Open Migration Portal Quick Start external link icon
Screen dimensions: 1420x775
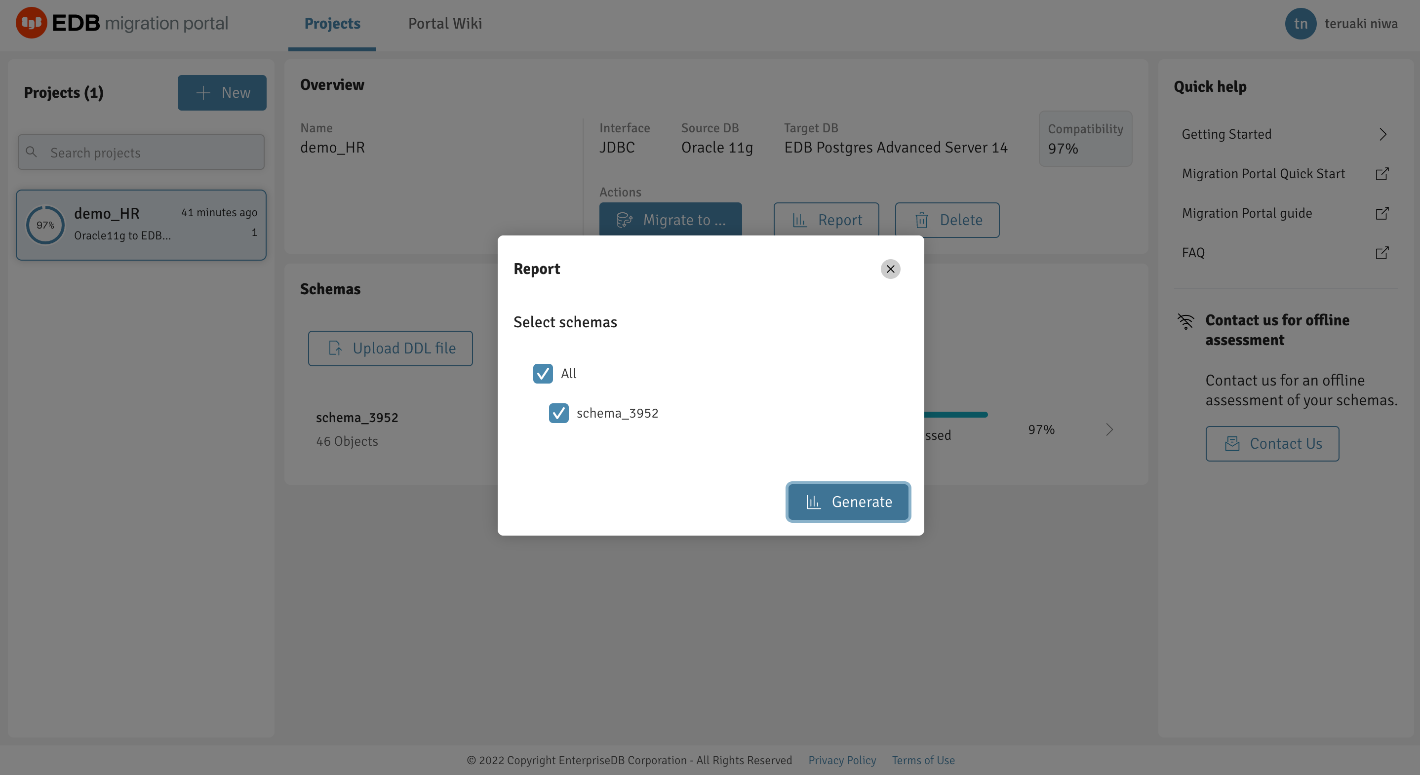coord(1381,174)
